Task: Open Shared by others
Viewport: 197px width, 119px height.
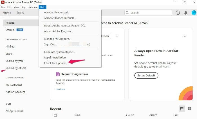Action: point(16,68)
